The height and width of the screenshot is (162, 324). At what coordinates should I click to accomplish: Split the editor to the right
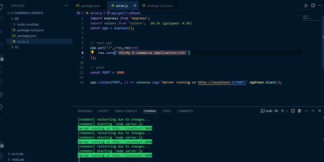[x=313, y=6]
